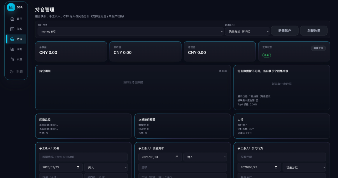Expand the 买入 trade direction dropdown
The height and width of the screenshot is (178, 338).
106,167
